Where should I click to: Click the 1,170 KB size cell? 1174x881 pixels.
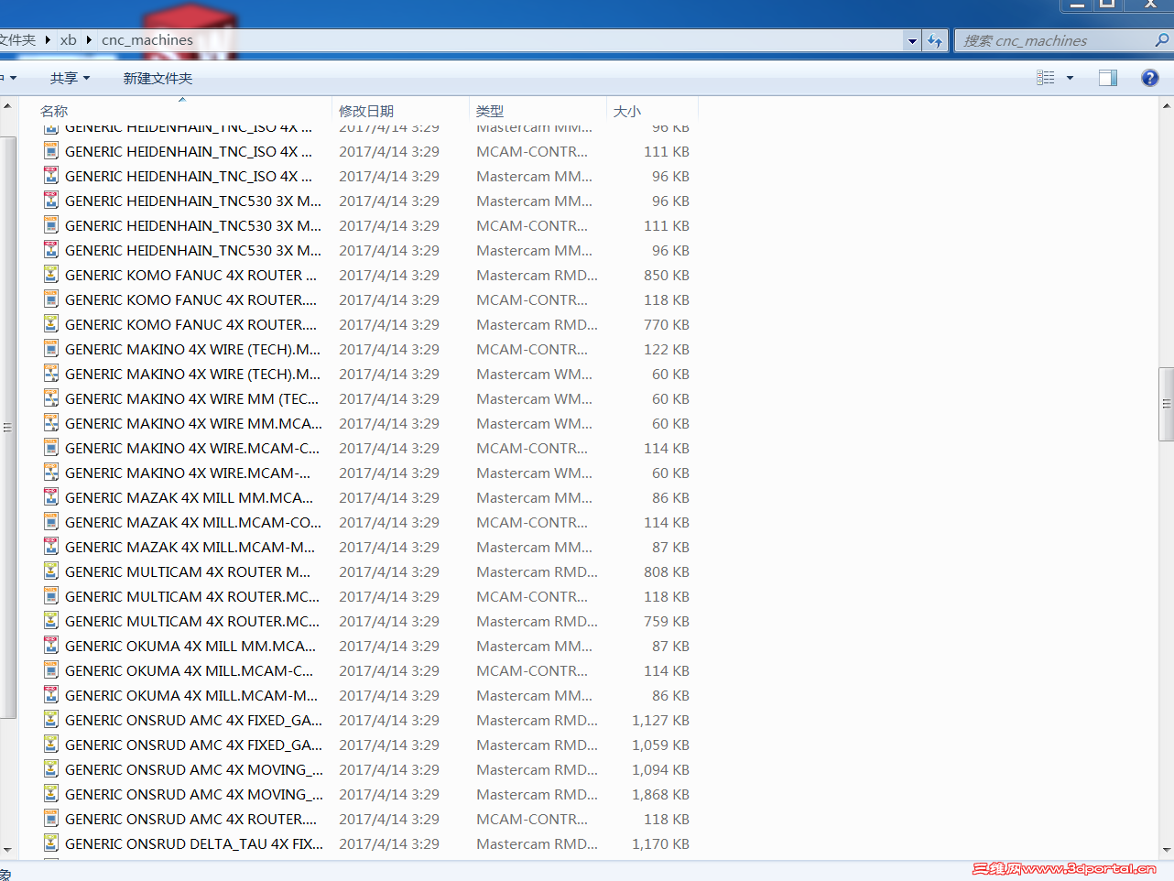[660, 843]
